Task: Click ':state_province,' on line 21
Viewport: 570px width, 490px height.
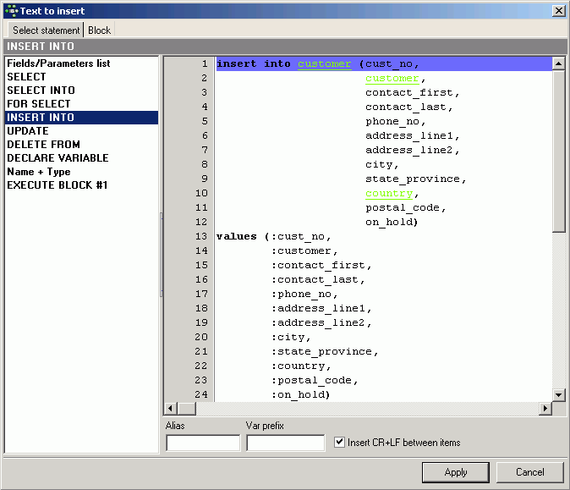Action: click(x=325, y=351)
